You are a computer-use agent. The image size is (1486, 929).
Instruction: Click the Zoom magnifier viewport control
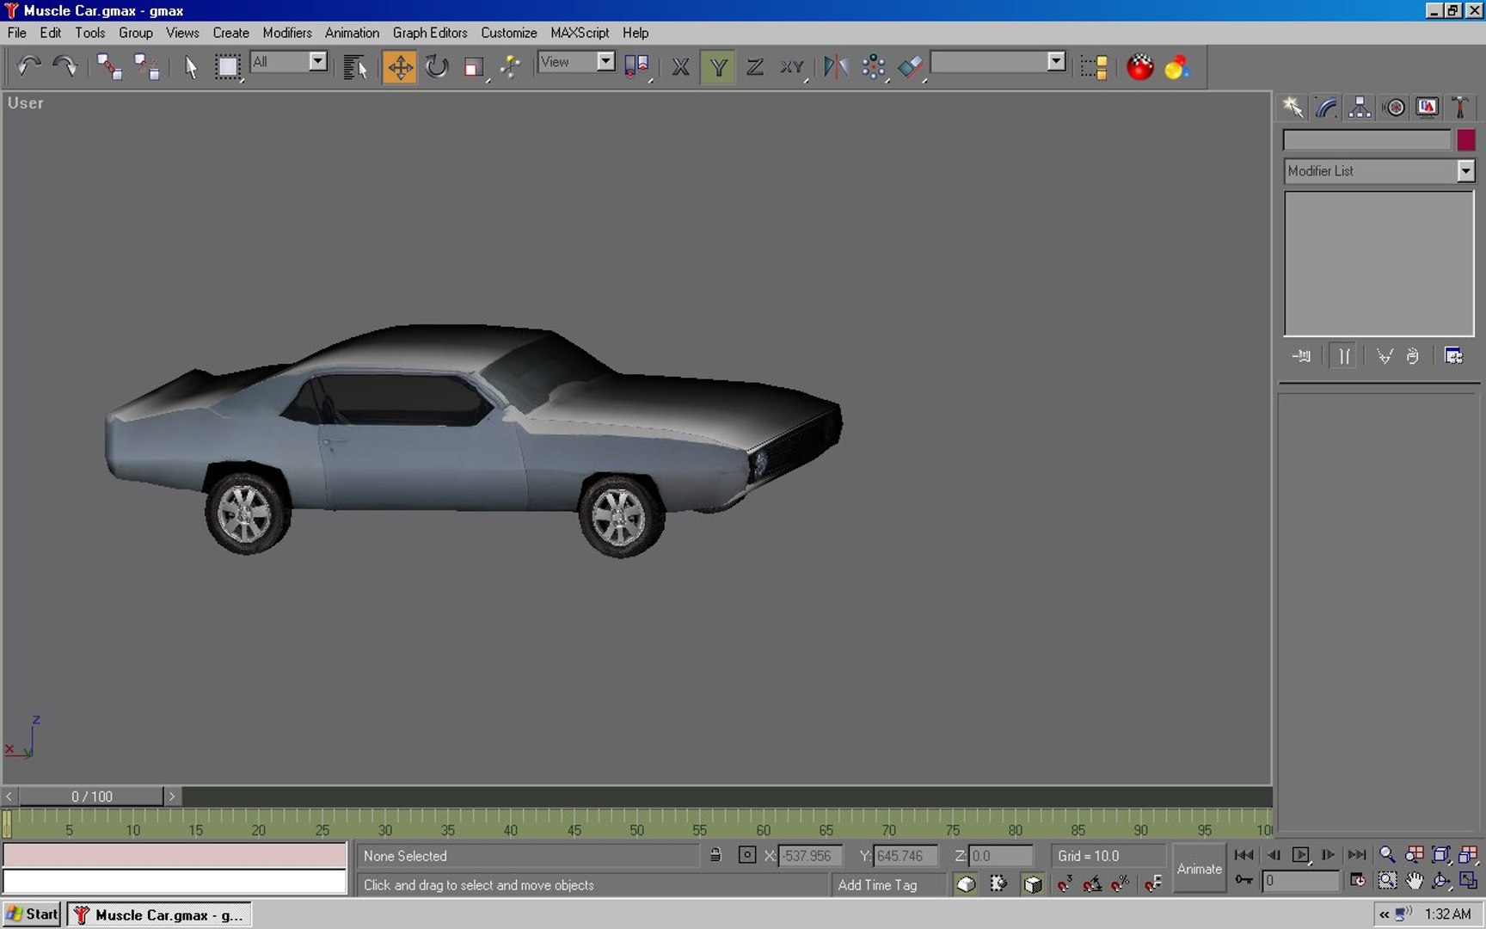pyautogui.click(x=1387, y=855)
